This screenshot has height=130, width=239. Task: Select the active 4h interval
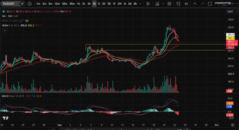[94, 4]
